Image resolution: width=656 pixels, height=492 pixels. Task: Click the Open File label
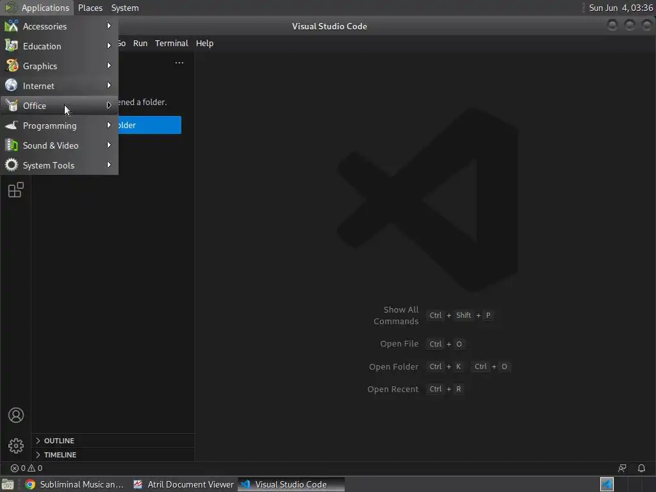point(399,343)
